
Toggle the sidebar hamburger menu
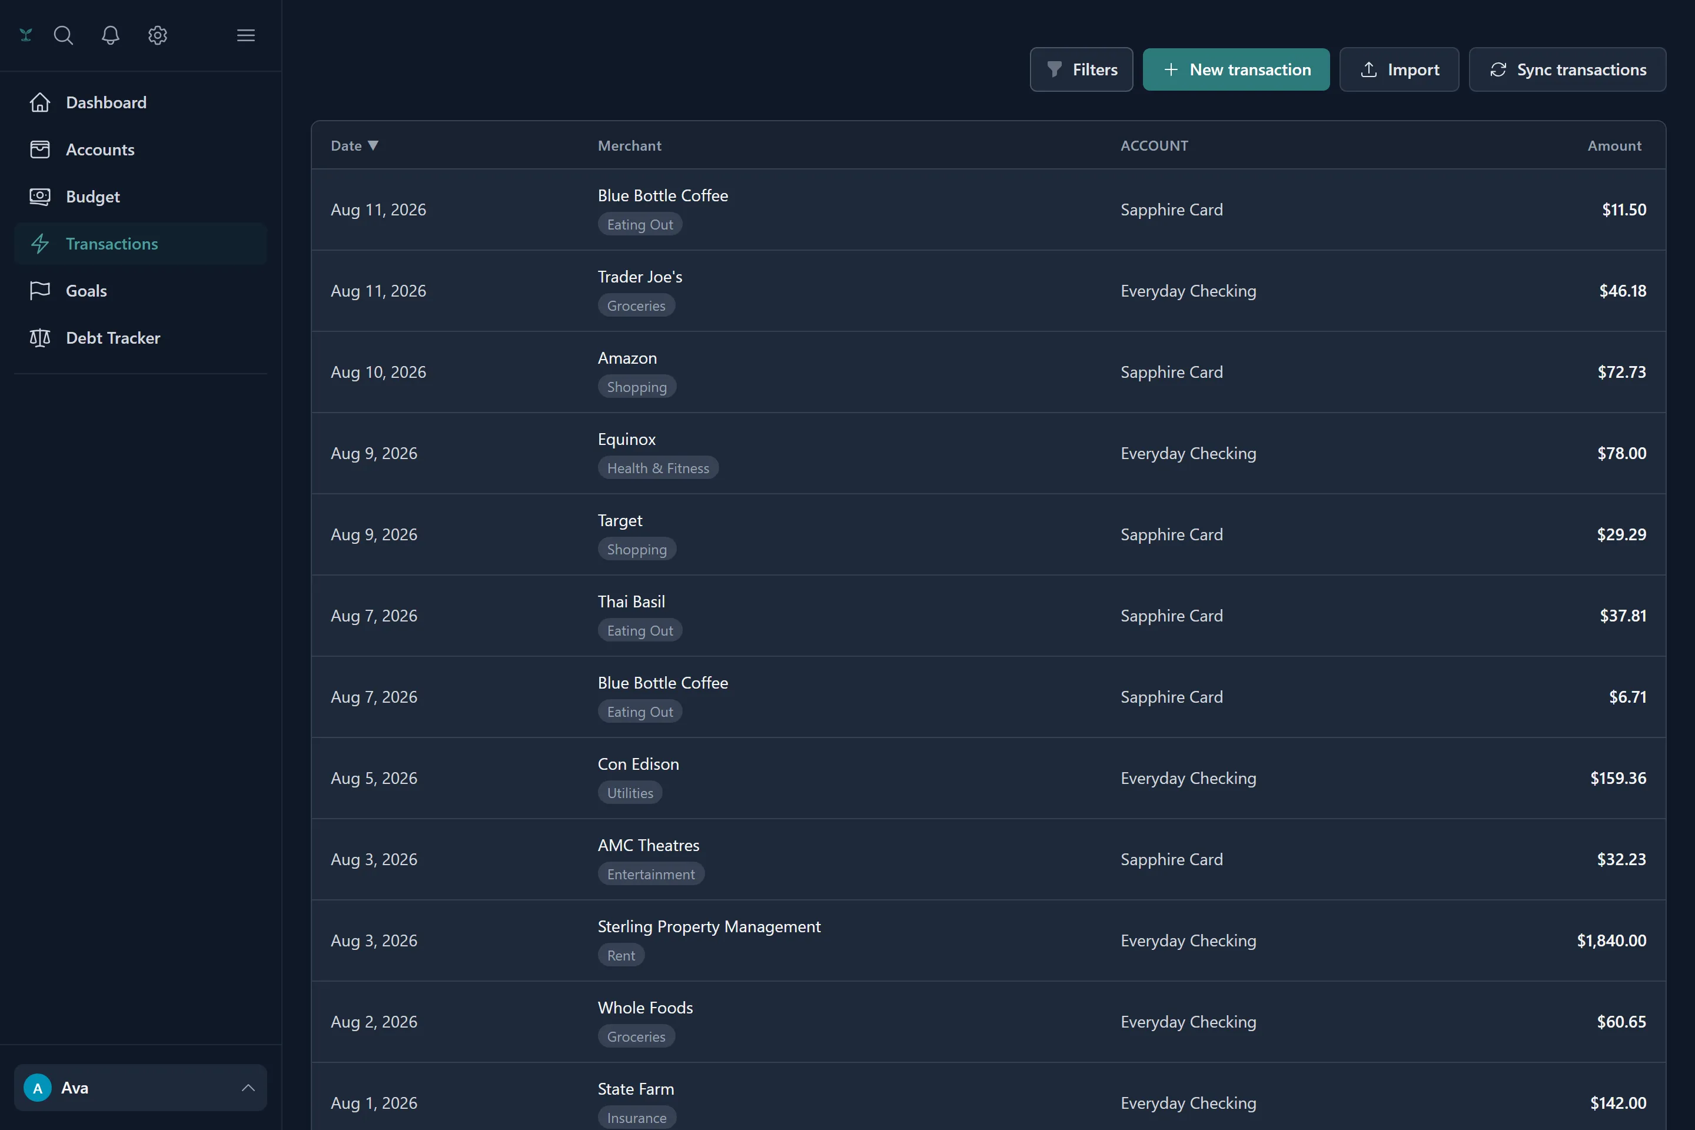pos(246,35)
